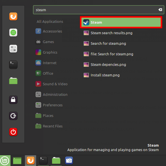Open Steam depencies.png file
This screenshot has width=166, height=166.
pos(105,65)
